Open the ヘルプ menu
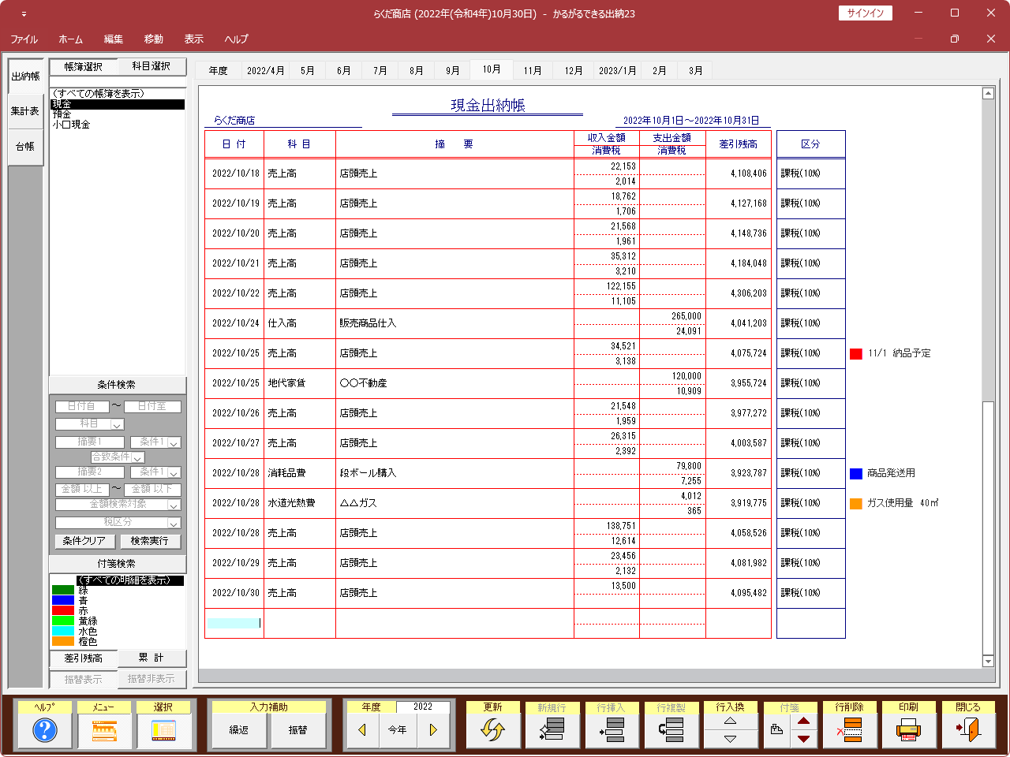The height and width of the screenshot is (757, 1010). coord(237,39)
